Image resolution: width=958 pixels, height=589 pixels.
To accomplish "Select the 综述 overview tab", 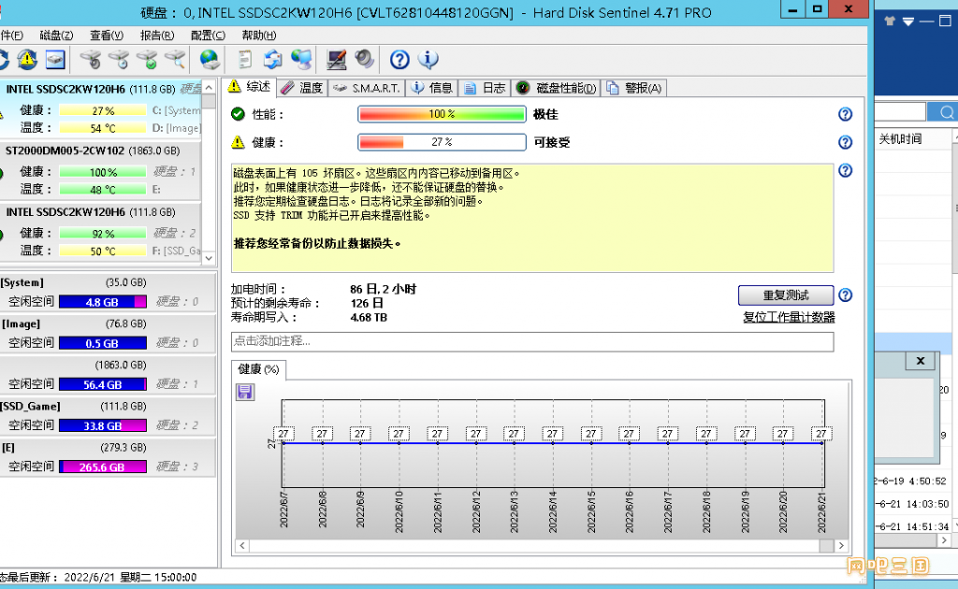I will (x=249, y=87).
